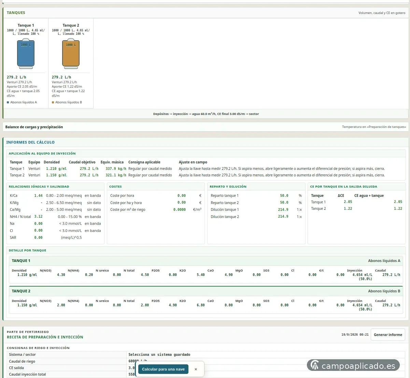
Task: Click the blue Tanque 1 tank graphic
Action: pyautogui.click(x=26, y=54)
